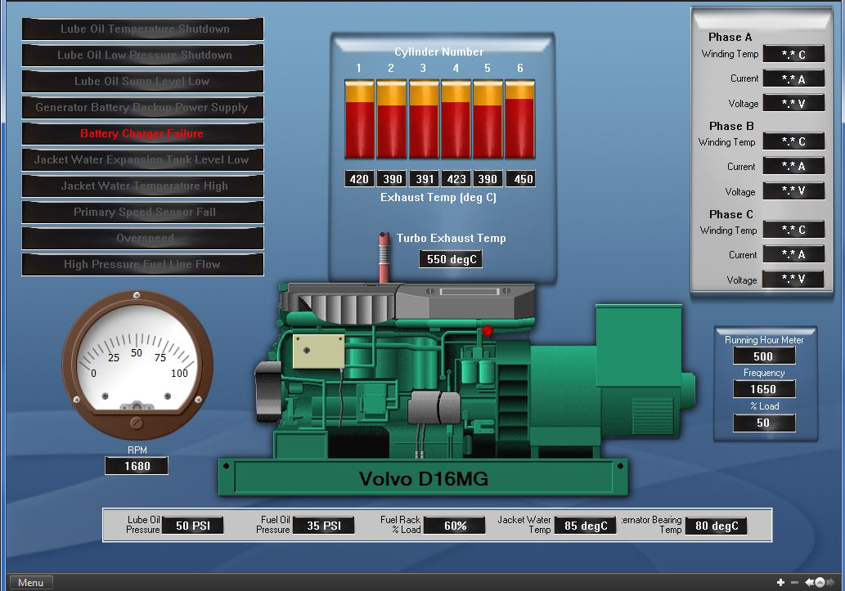This screenshot has height=591, width=845.
Task: Open the Menu button
Action: pos(31,582)
